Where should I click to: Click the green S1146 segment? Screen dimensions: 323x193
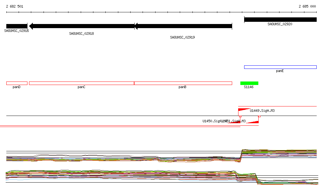point(249,83)
